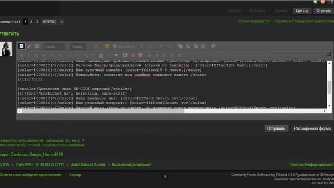Toggle bold formatting
Image resolution: width=334 pixels, height=188 pixels.
tap(21, 56)
